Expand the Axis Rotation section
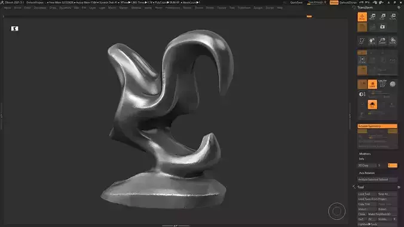 [366, 173]
